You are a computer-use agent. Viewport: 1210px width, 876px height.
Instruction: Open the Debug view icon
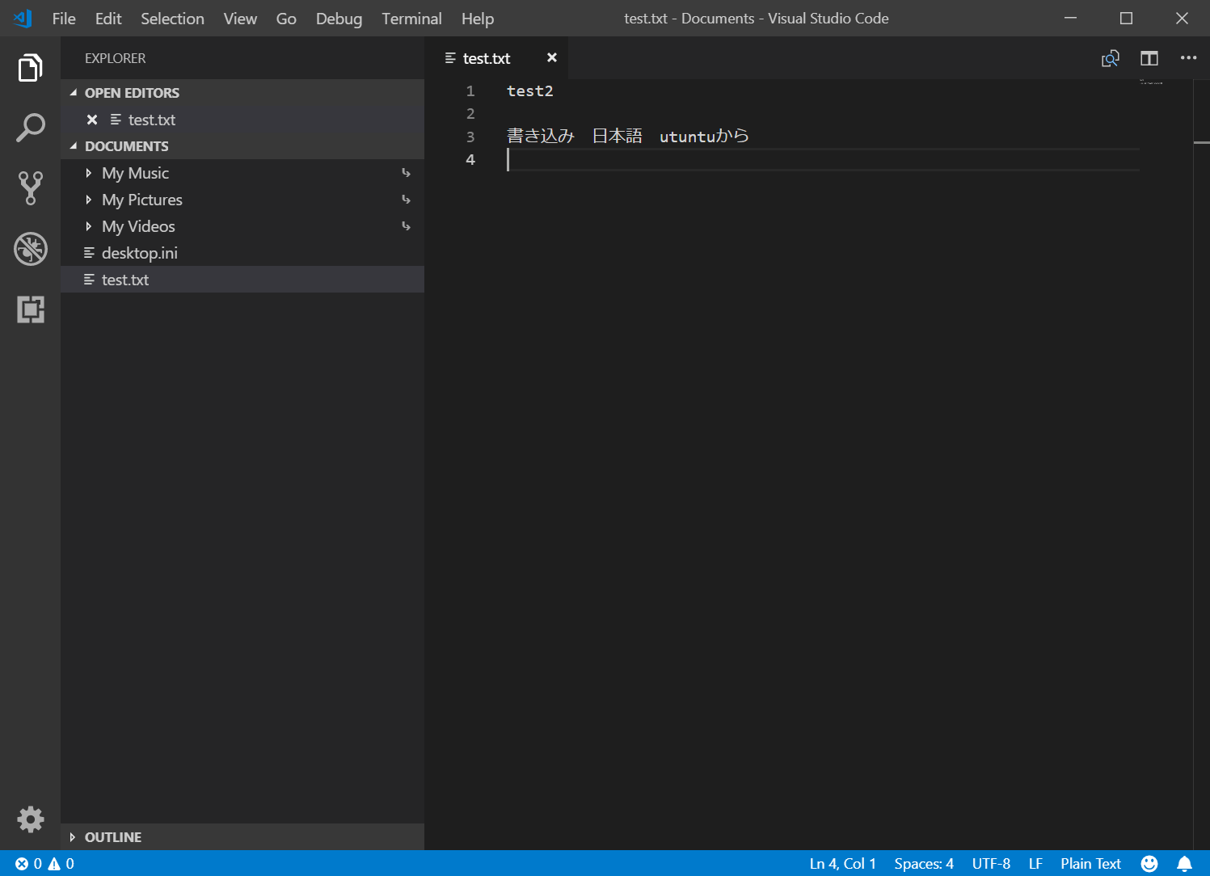30,249
